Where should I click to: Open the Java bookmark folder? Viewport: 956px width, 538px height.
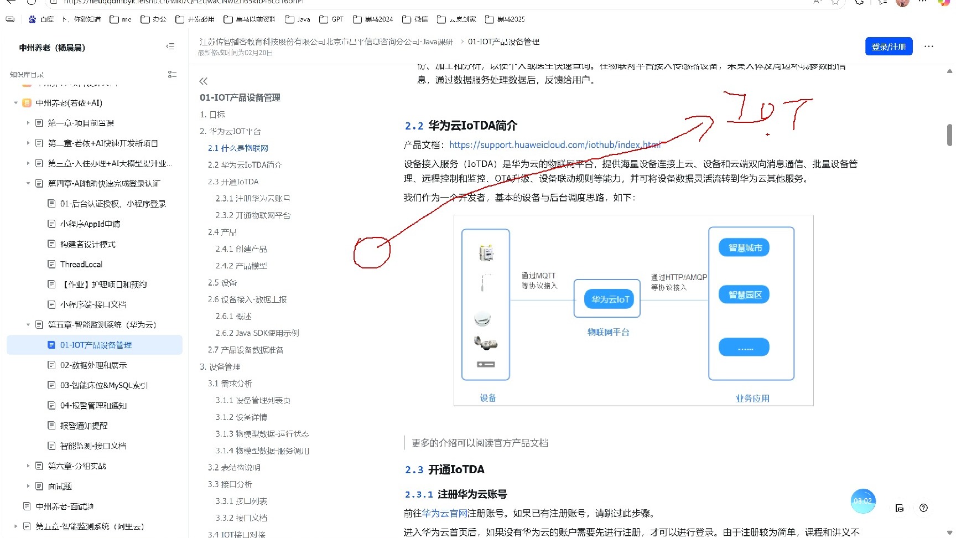coord(298,19)
